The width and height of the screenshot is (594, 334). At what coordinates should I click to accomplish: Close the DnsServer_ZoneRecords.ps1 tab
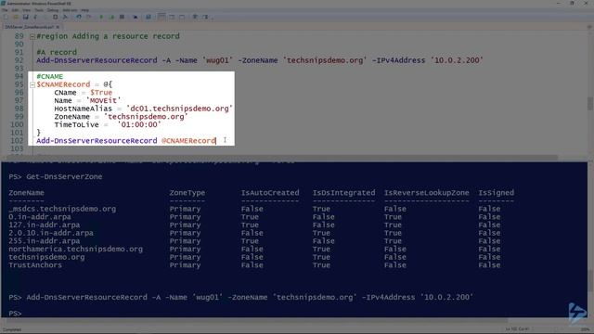(58, 27)
